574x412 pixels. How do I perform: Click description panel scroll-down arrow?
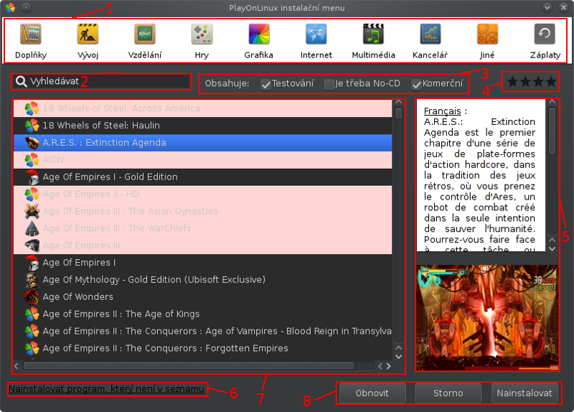tap(552, 249)
